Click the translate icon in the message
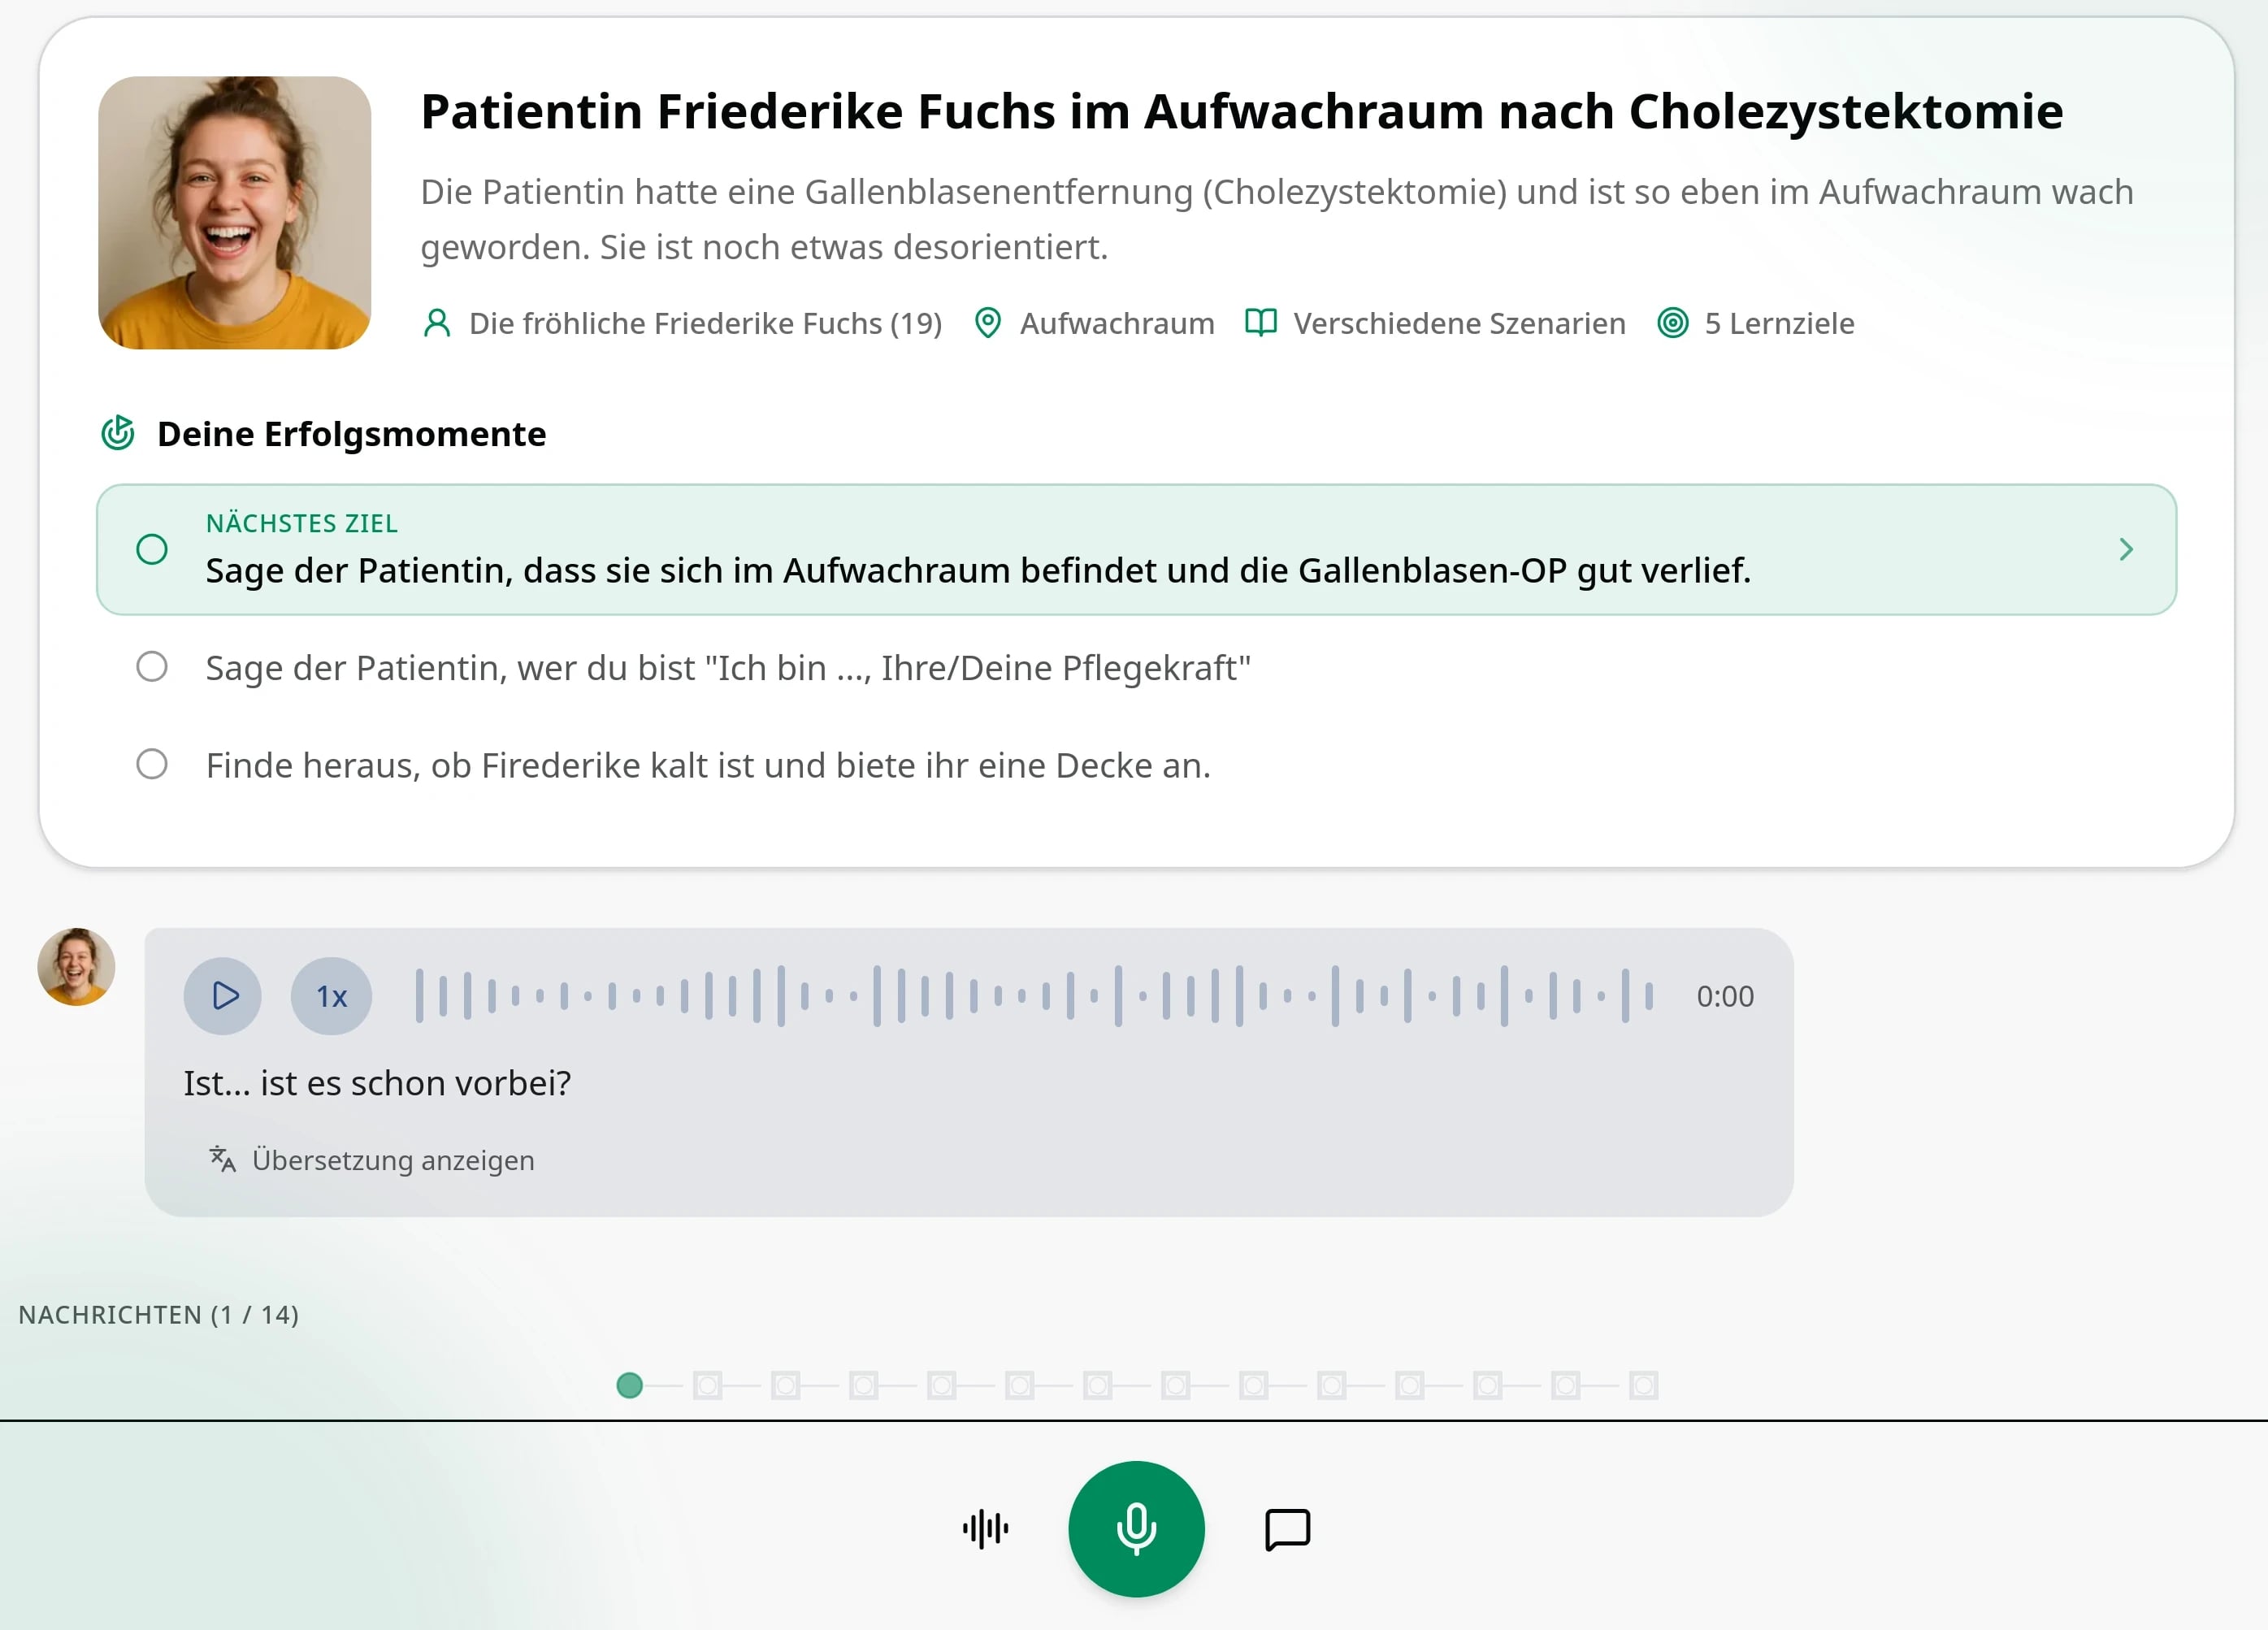 click(x=222, y=1159)
